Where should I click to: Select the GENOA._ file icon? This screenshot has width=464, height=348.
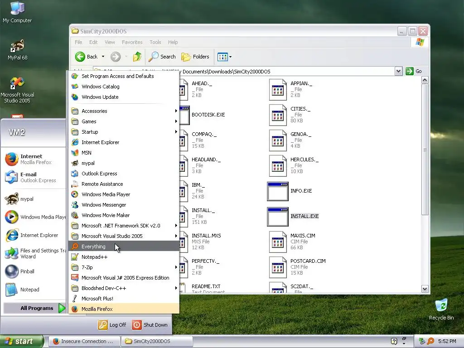point(278,140)
